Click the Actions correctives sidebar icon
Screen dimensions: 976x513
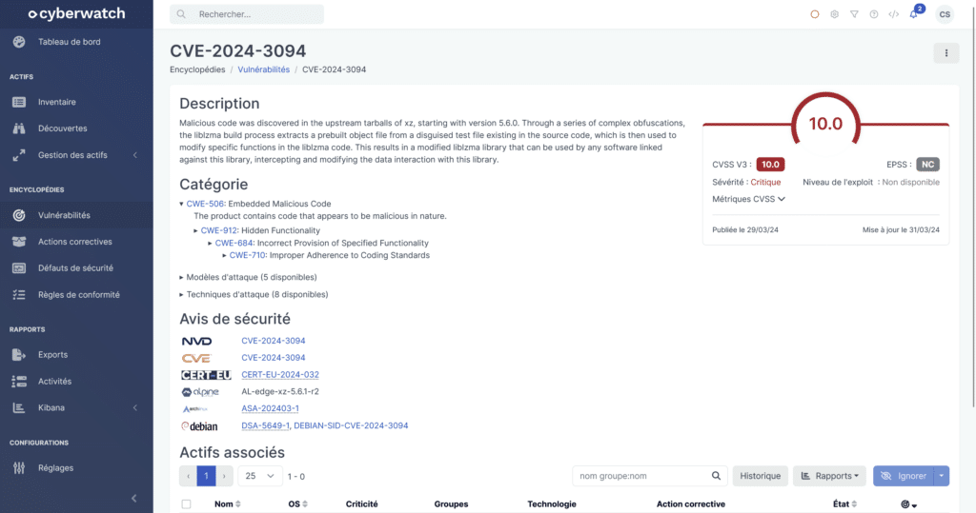19,241
